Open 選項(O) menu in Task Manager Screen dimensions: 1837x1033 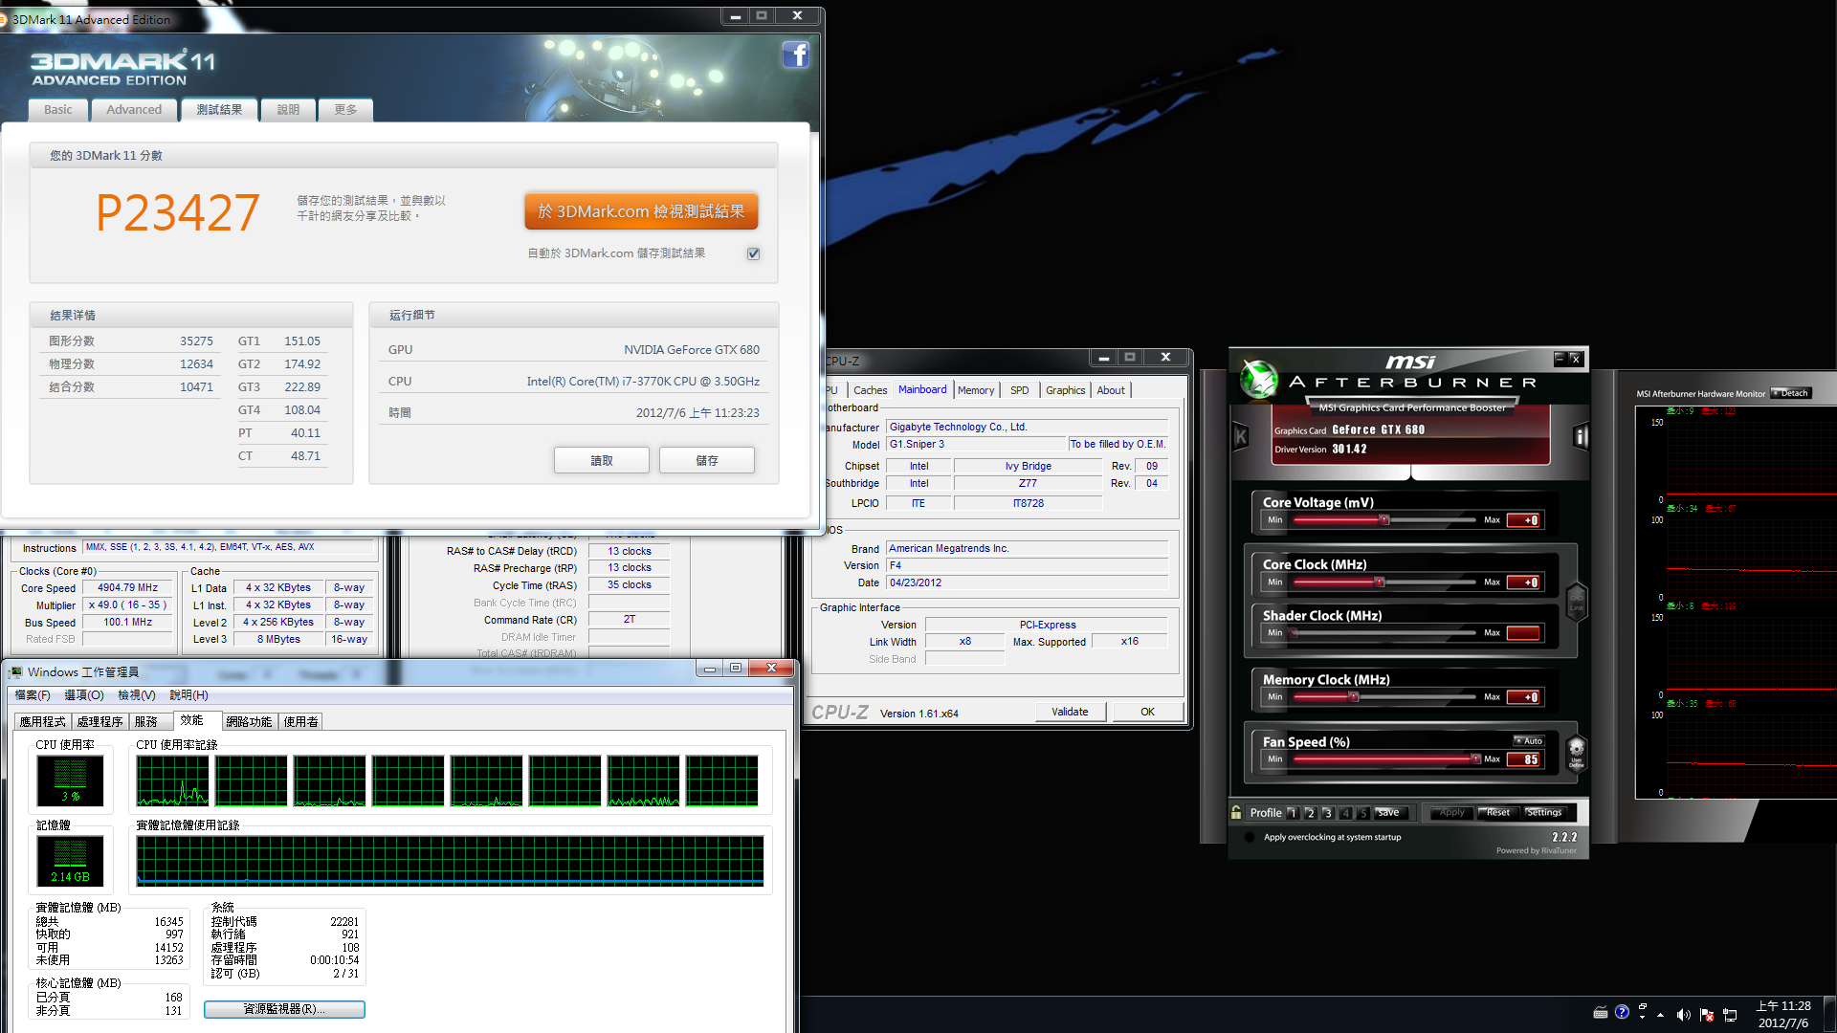click(84, 695)
